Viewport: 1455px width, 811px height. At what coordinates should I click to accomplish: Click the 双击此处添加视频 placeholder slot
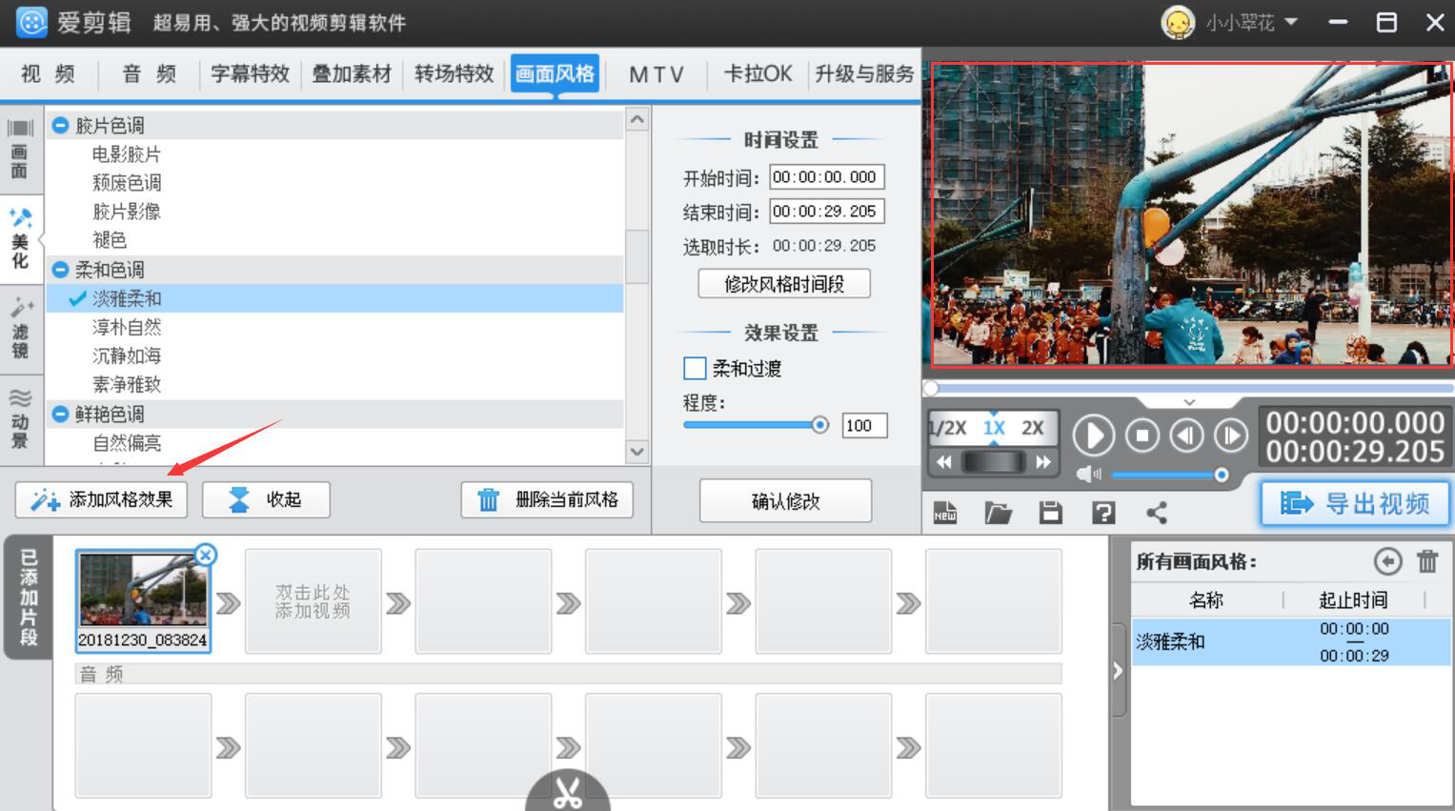pos(313,601)
